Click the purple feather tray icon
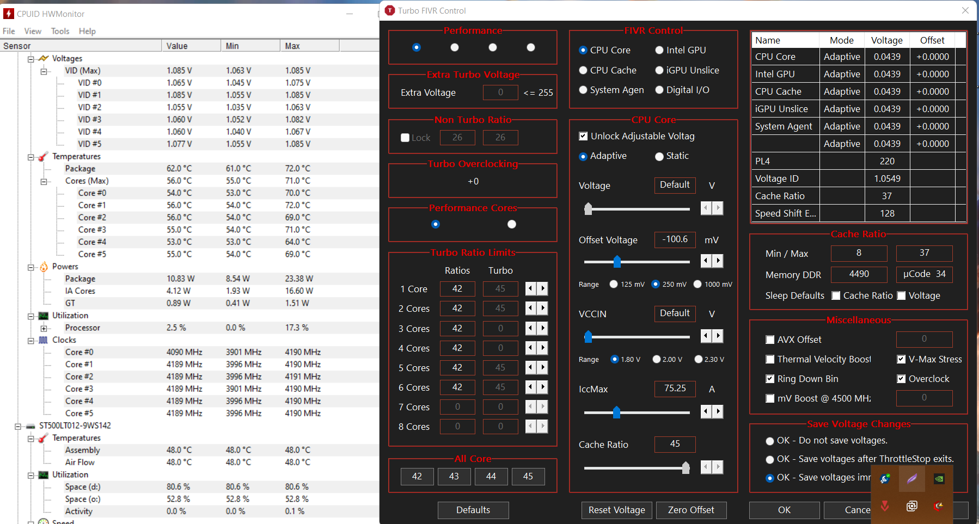Screen dimensions: 979x524 pyautogui.click(x=912, y=479)
